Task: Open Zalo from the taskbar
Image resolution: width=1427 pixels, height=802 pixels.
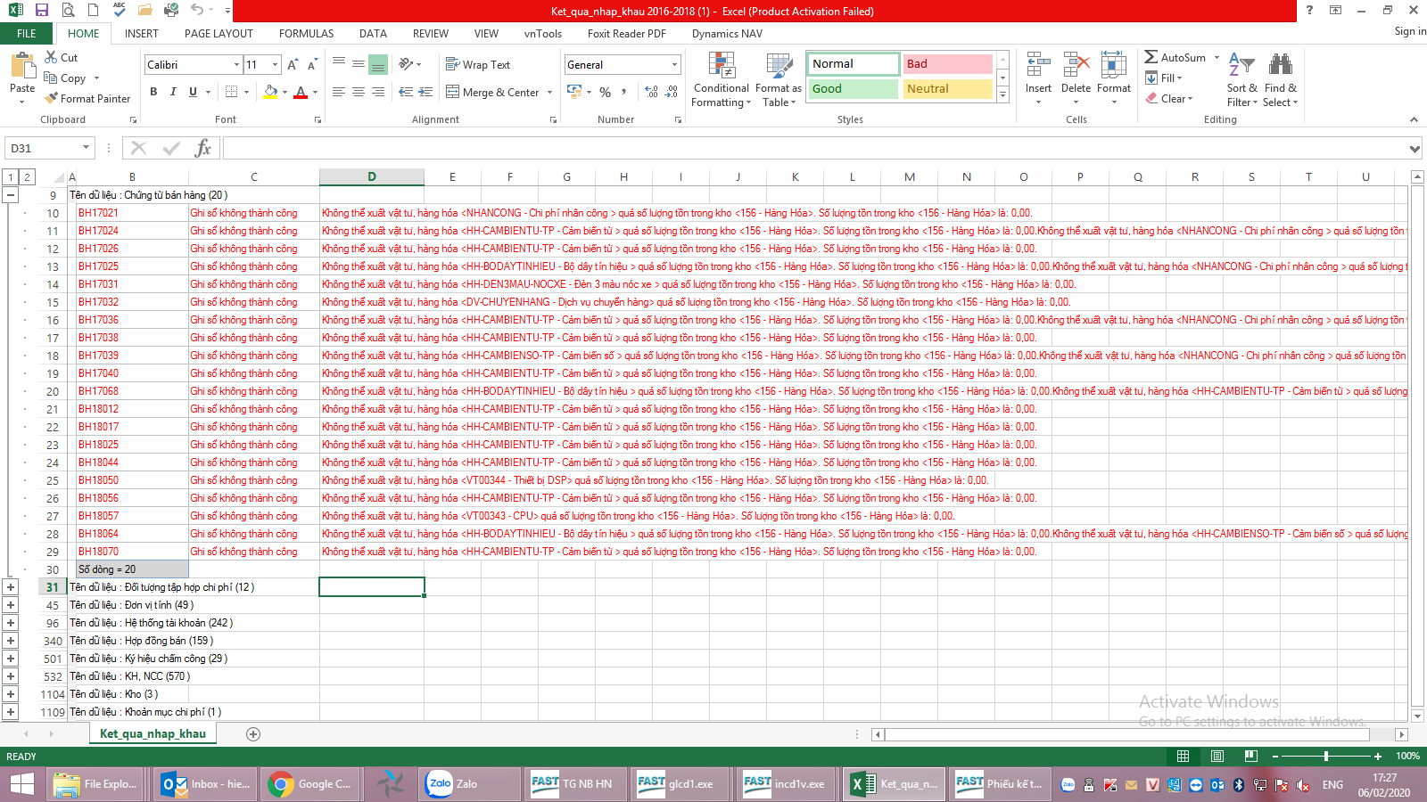Action: [453, 784]
